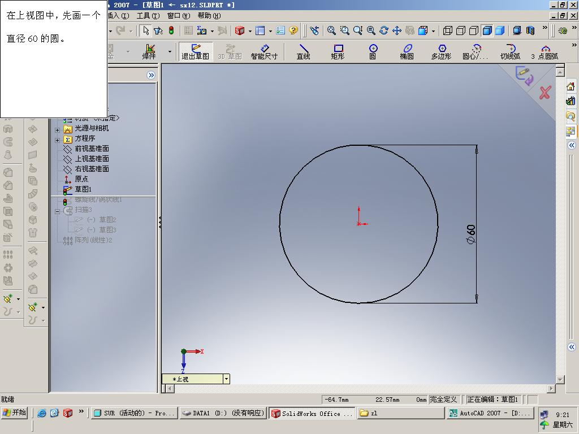Image resolution: width=579 pixels, height=434 pixels.
Task: Select 右视基准面 in the feature tree
Action: pyautogui.click(x=92, y=168)
